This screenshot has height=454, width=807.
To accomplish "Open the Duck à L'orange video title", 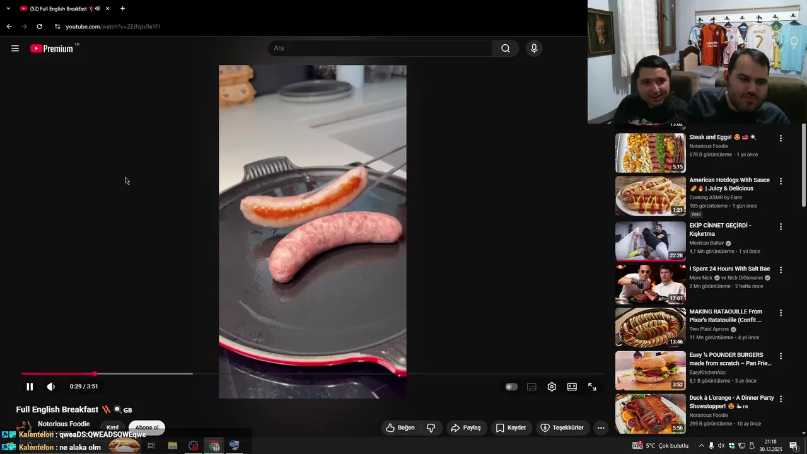I will [731, 402].
